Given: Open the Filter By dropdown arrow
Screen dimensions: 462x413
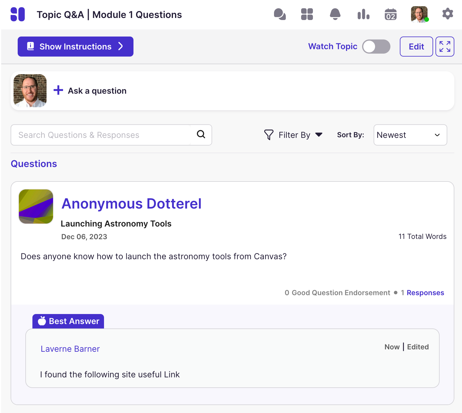Looking at the screenshot, I should [x=319, y=135].
